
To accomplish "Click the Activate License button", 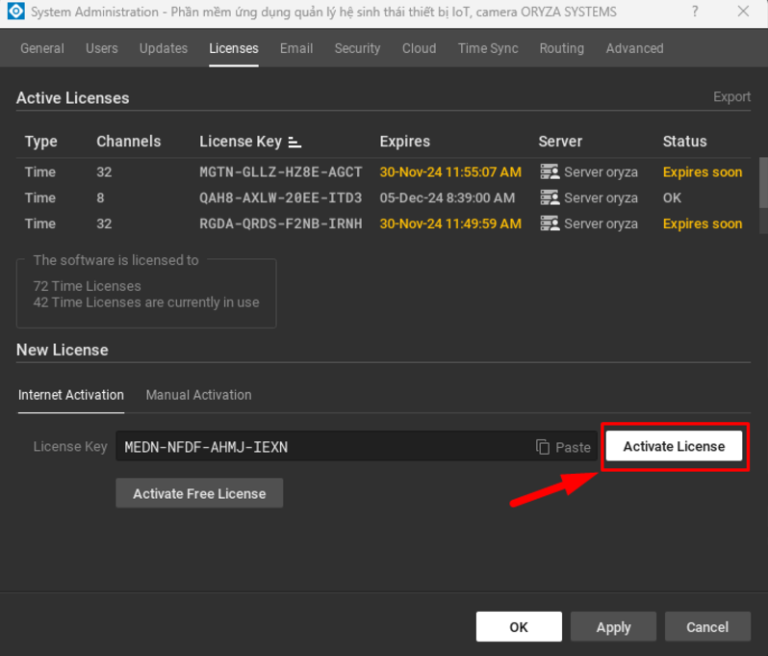I will (x=674, y=446).
